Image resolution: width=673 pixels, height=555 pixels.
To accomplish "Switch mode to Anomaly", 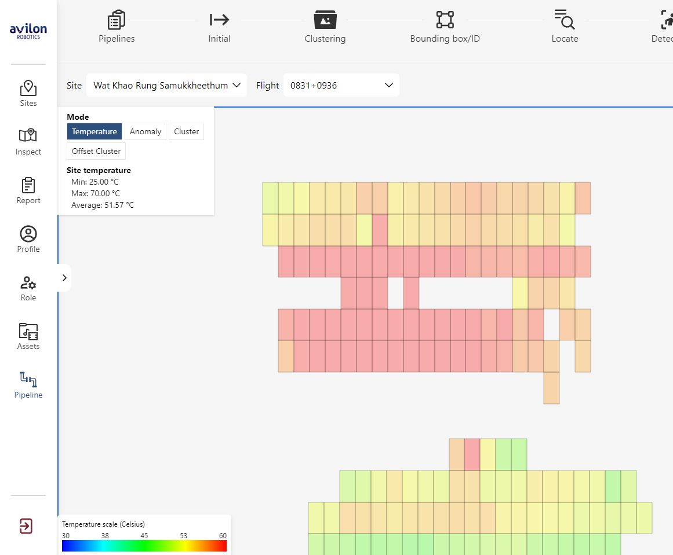I will click(145, 131).
